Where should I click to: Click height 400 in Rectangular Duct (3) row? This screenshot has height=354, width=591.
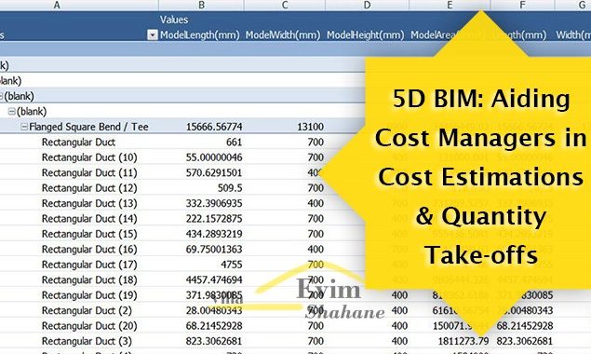coord(399,341)
